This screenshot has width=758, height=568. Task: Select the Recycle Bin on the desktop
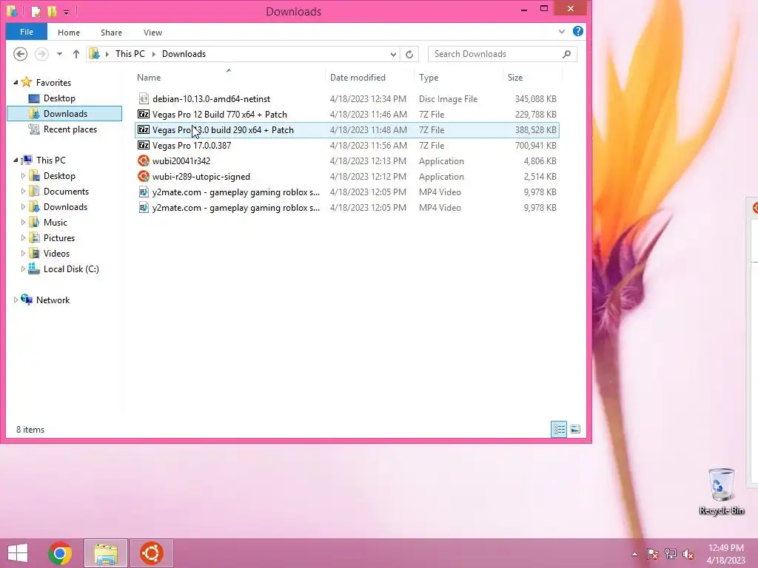(721, 492)
